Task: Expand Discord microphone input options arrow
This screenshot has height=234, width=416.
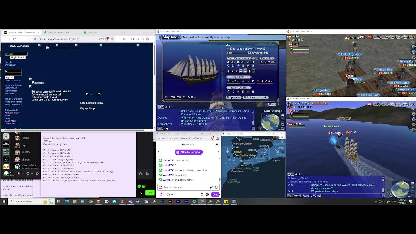Action: [22, 174]
